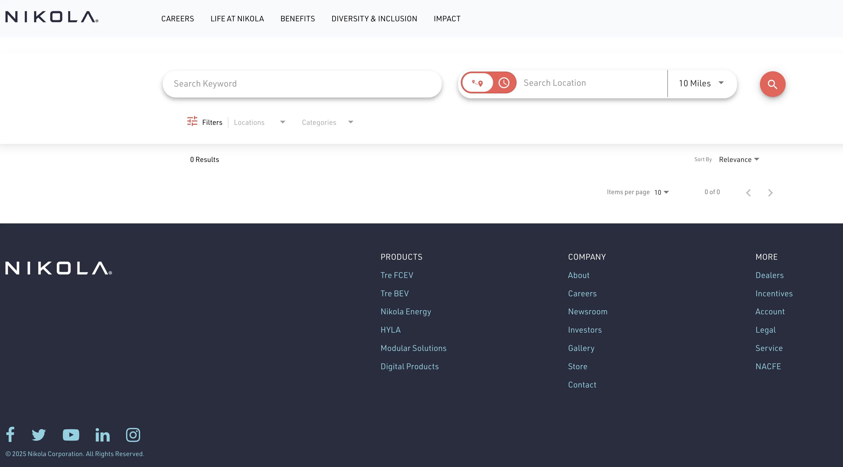The width and height of the screenshot is (843, 467).
Task: Open the Legal link
Action: [x=765, y=330]
